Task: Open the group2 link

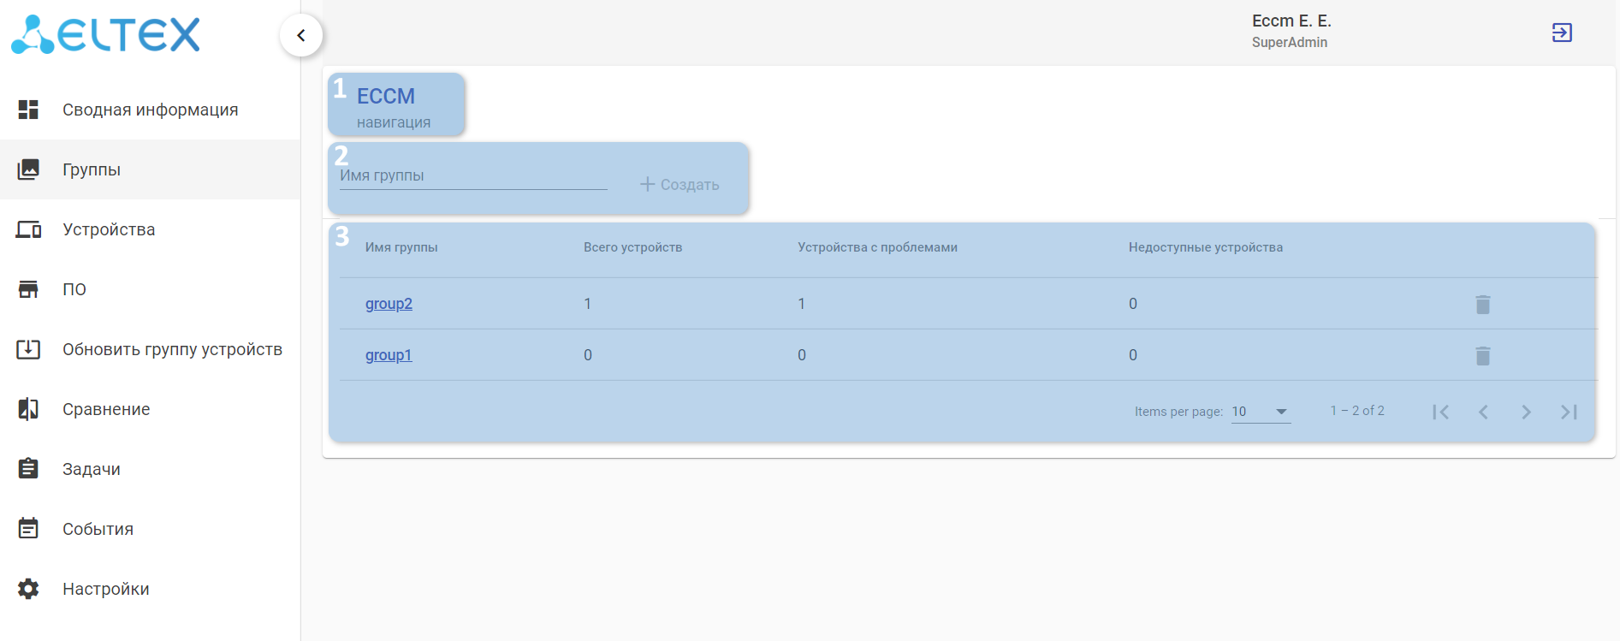Action: (x=389, y=304)
